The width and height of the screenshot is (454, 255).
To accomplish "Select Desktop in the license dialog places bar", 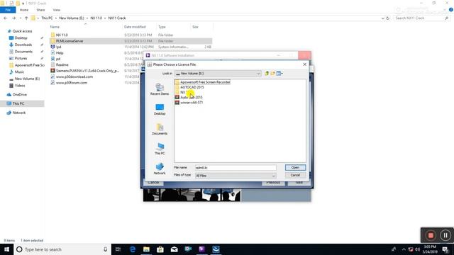I will 160,109.
